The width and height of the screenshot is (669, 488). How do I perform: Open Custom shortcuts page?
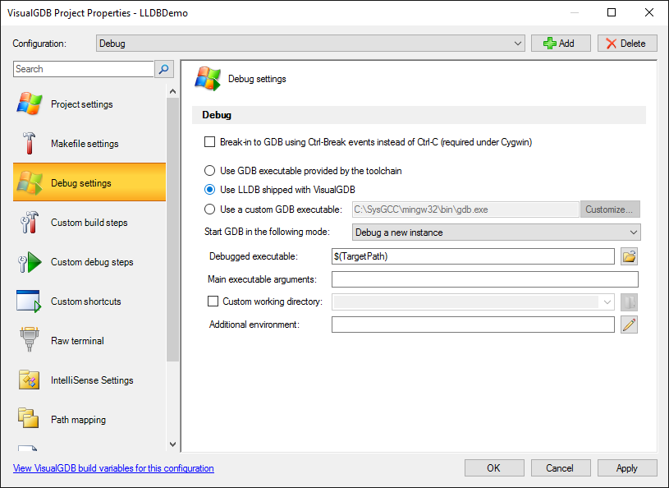click(89, 301)
